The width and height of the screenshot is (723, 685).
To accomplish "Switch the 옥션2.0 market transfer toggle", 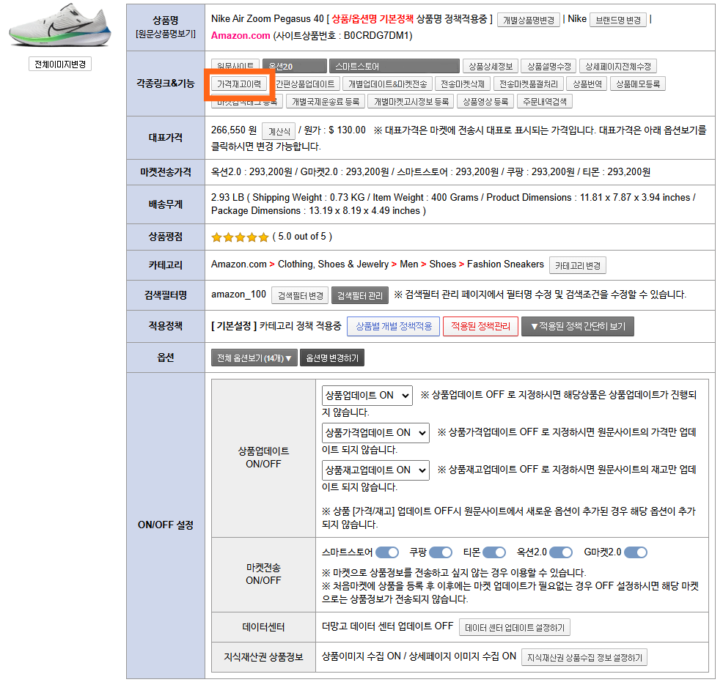I will coord(561,552).
